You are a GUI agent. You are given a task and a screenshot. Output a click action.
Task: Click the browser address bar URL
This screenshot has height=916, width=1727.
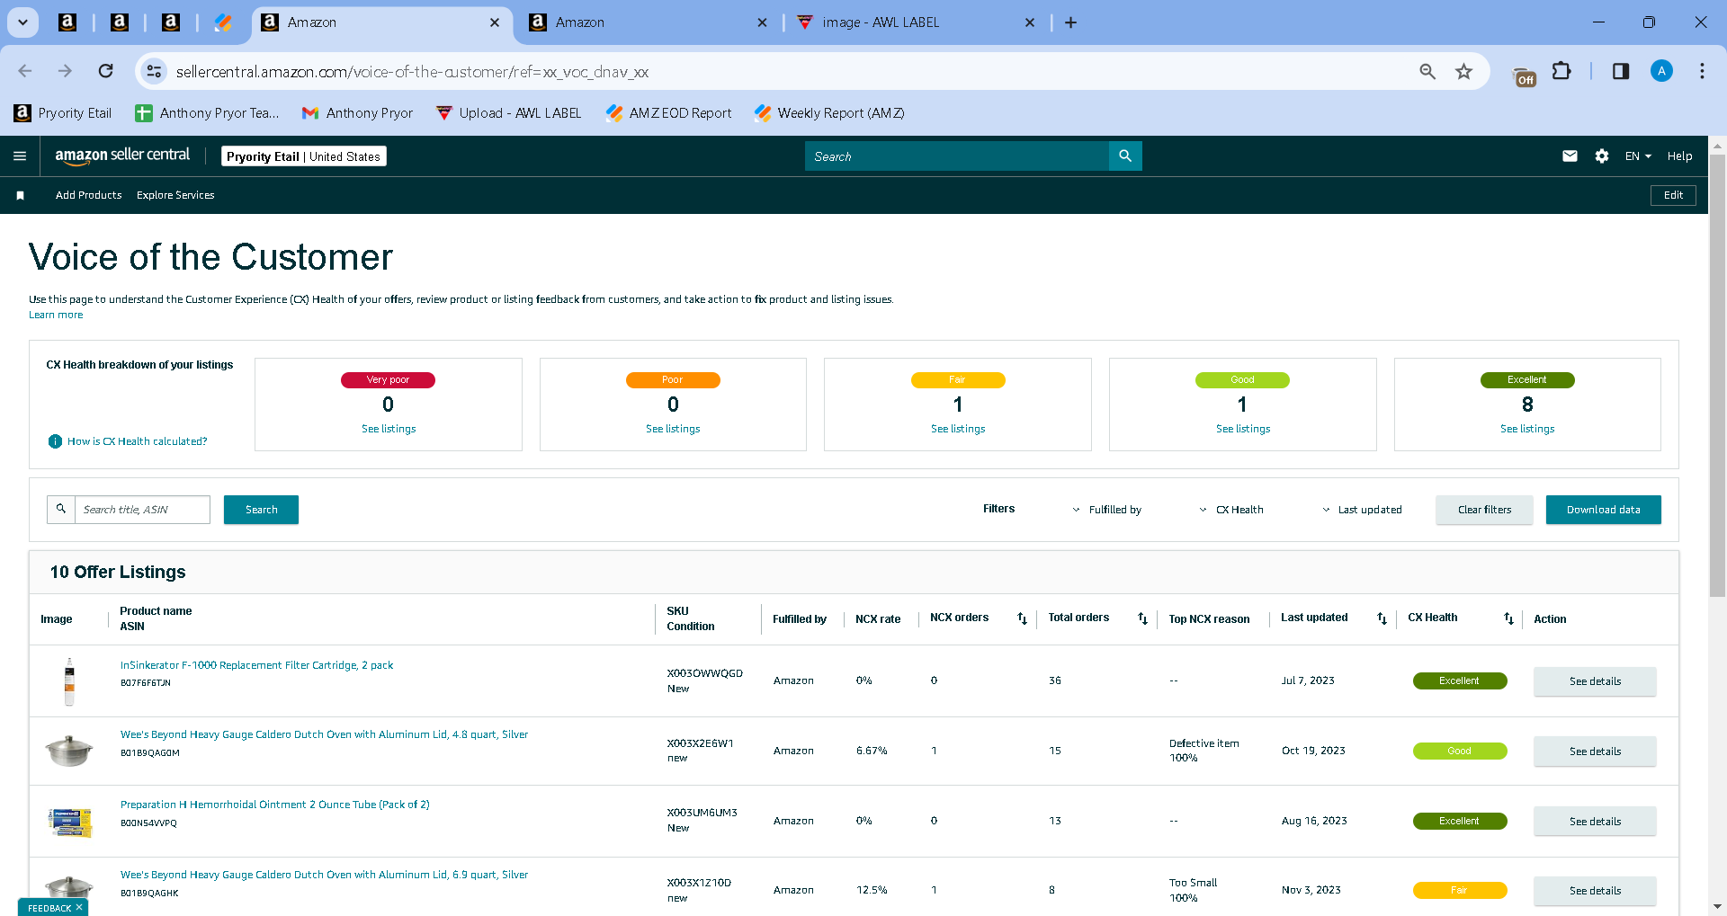tap(412, 72)
